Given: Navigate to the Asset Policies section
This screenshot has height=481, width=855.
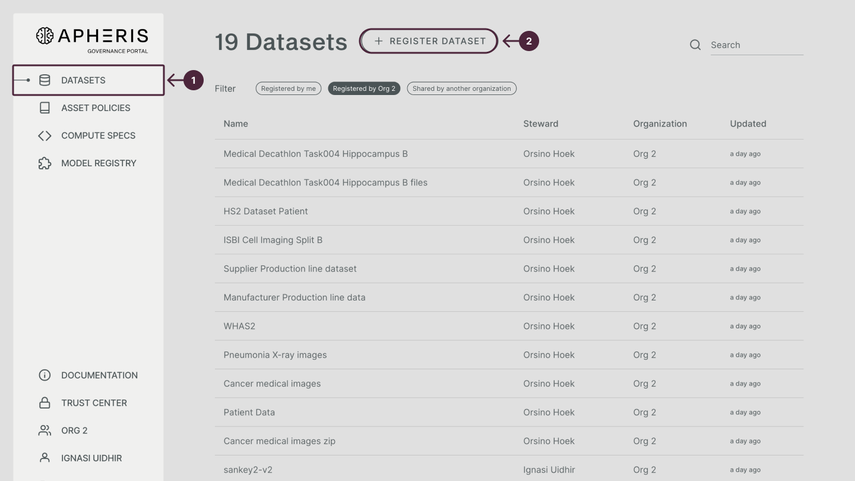Looking at the screenshot, I should (95, 107).
